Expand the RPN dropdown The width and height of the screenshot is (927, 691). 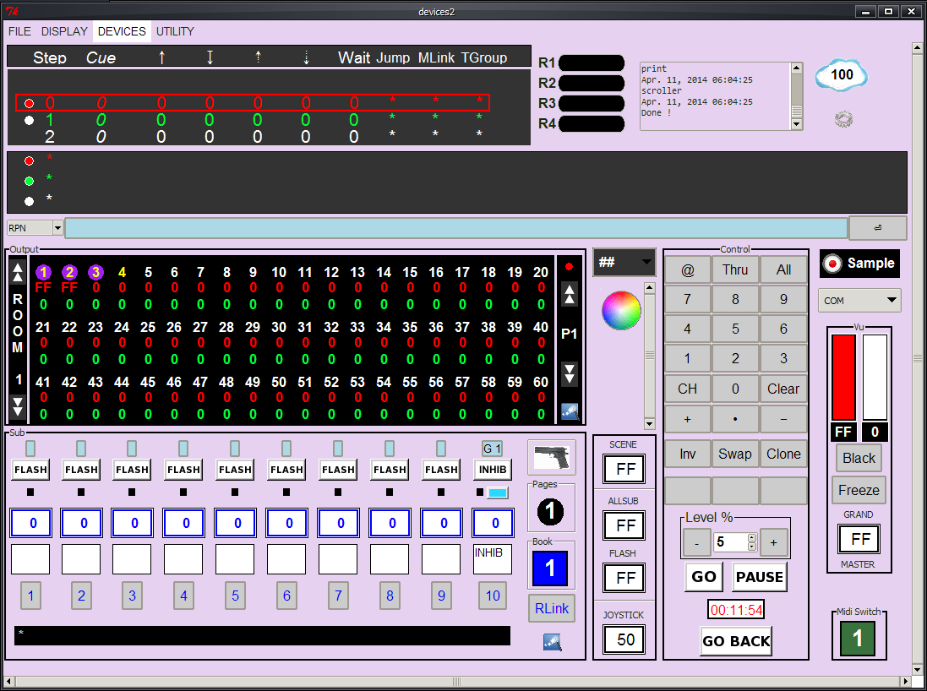coord(58,227)
